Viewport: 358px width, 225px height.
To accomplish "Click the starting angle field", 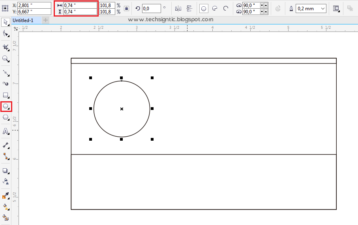I will 251,5.
